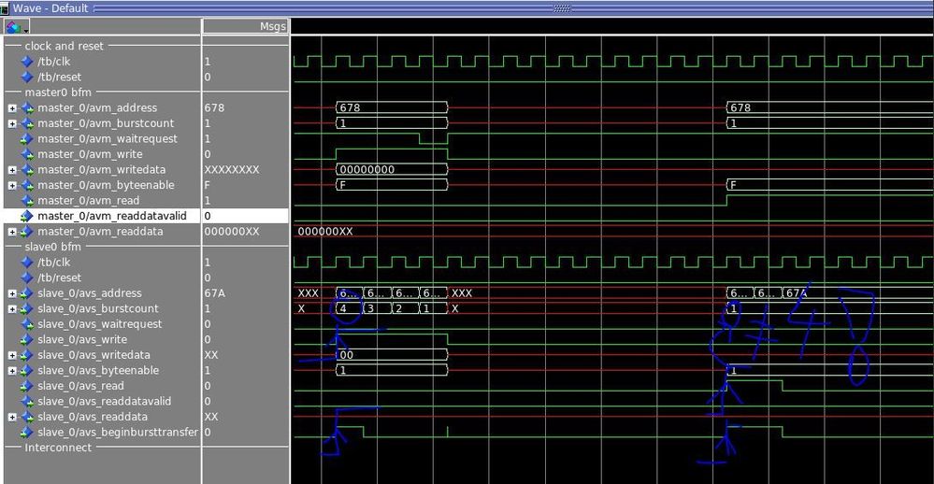Select the master_0/avm_read signal name
Image resolution: width=934 pixels, height=484 pixels.
88,201
